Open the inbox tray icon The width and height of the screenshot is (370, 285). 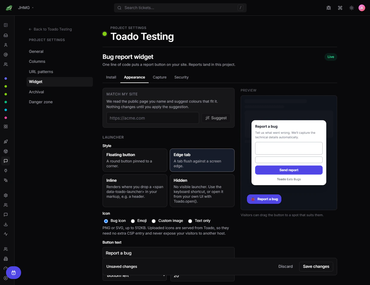[x=6, y=35]
